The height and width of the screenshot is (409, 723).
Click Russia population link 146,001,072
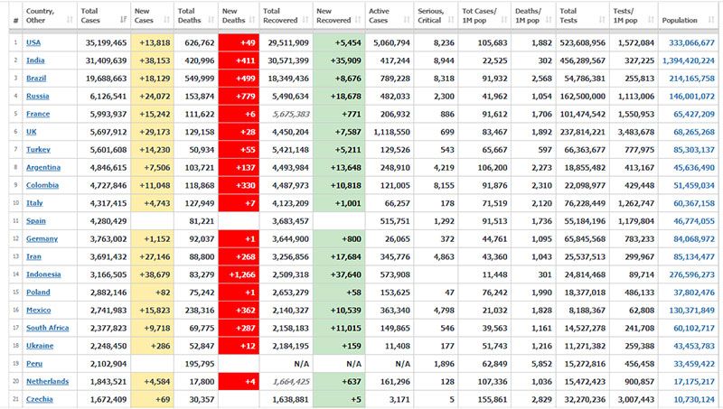tap(691, 97)
